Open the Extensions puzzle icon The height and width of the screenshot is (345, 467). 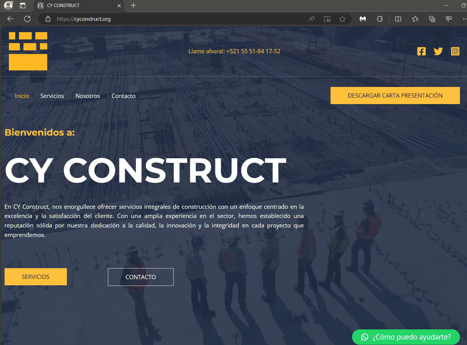point(380,19)
